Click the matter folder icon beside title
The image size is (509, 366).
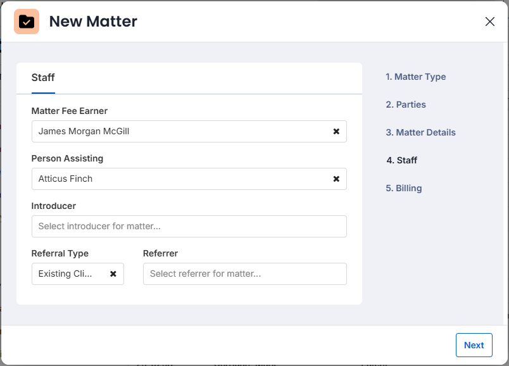click(x=27, y=22)
